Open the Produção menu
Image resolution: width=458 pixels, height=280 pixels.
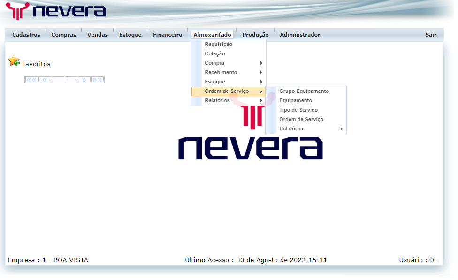[255, 34]
